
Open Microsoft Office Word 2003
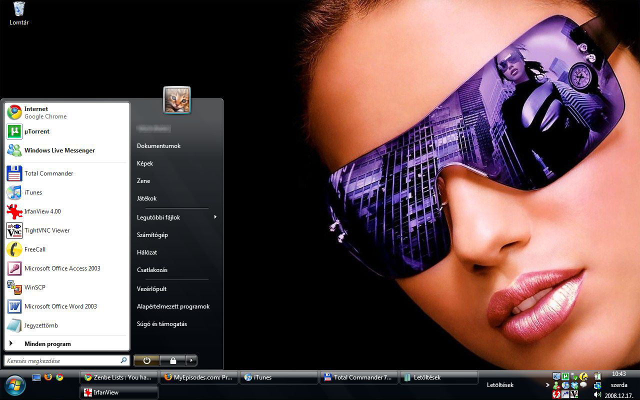(x=67, y=306)
